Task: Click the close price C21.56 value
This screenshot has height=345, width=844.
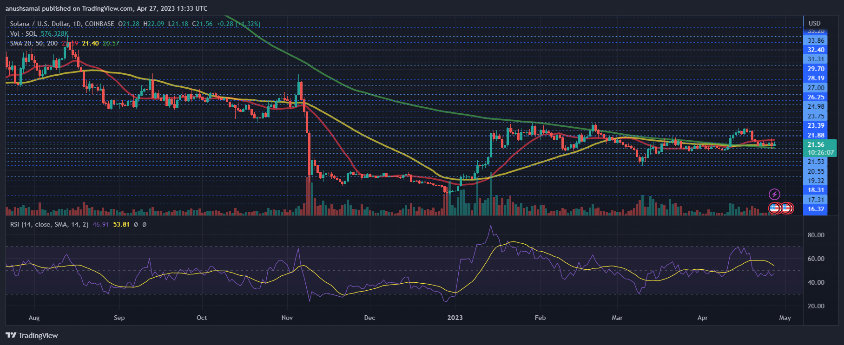Action: 202,24
